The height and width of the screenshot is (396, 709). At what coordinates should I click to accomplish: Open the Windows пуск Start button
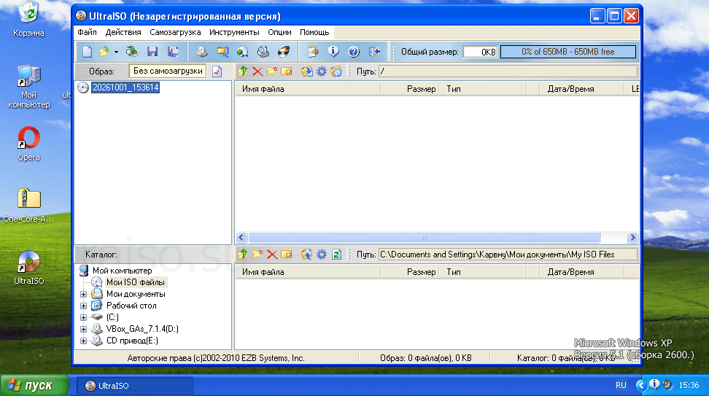(x=34, y=385)
